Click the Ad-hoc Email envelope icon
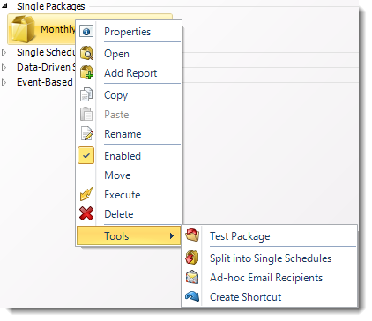The width and height of the screenshot is (372, 321). click(x=192, y=277)
